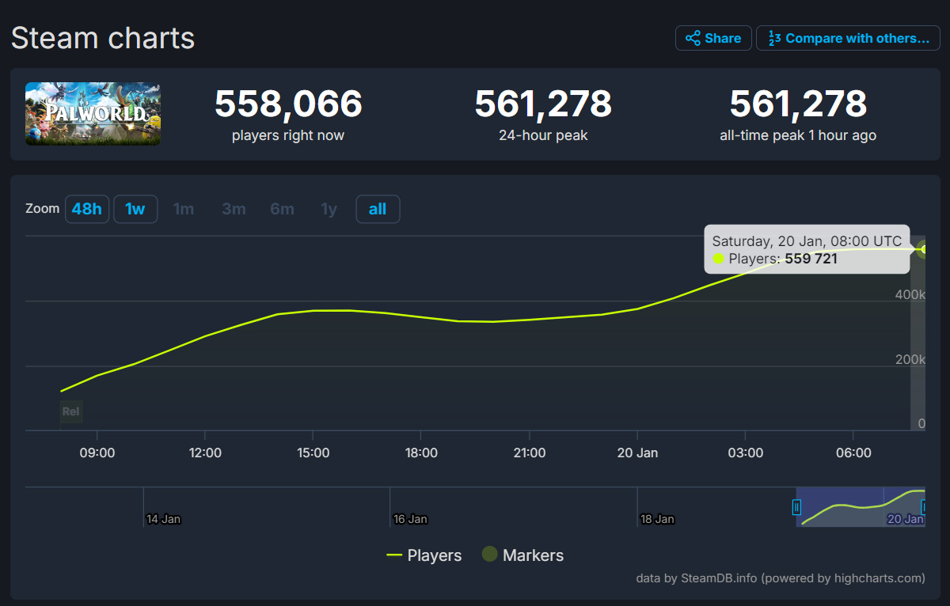The height and width of the screenshot is (606, 950).
Task: Click the Palworld game thumbnail
Action: pos(93,114)
